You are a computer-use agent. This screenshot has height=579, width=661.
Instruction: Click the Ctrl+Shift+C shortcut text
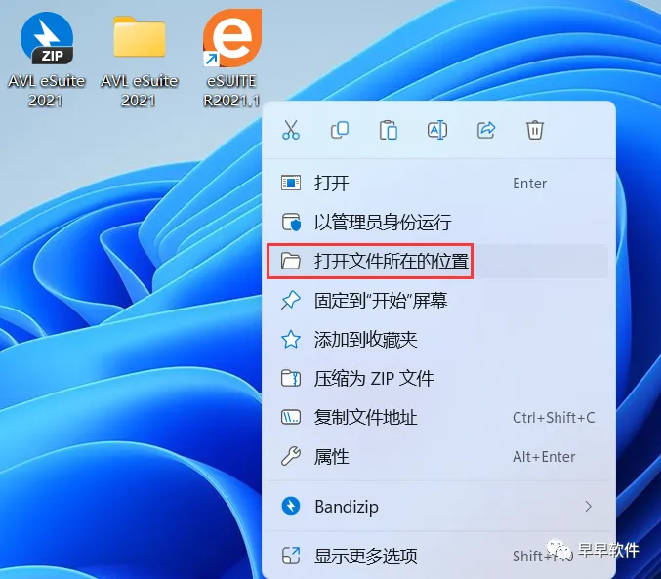(x=554, y=418)
